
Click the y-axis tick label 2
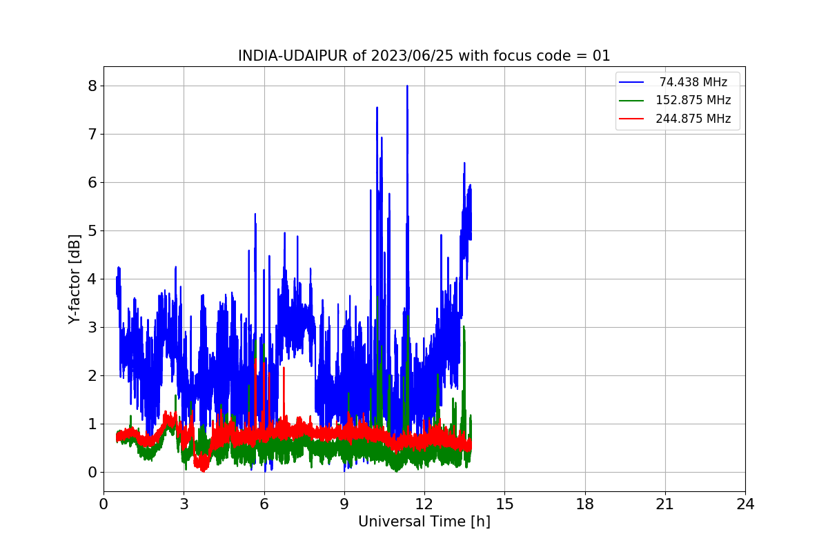click(x=92, y=376)
